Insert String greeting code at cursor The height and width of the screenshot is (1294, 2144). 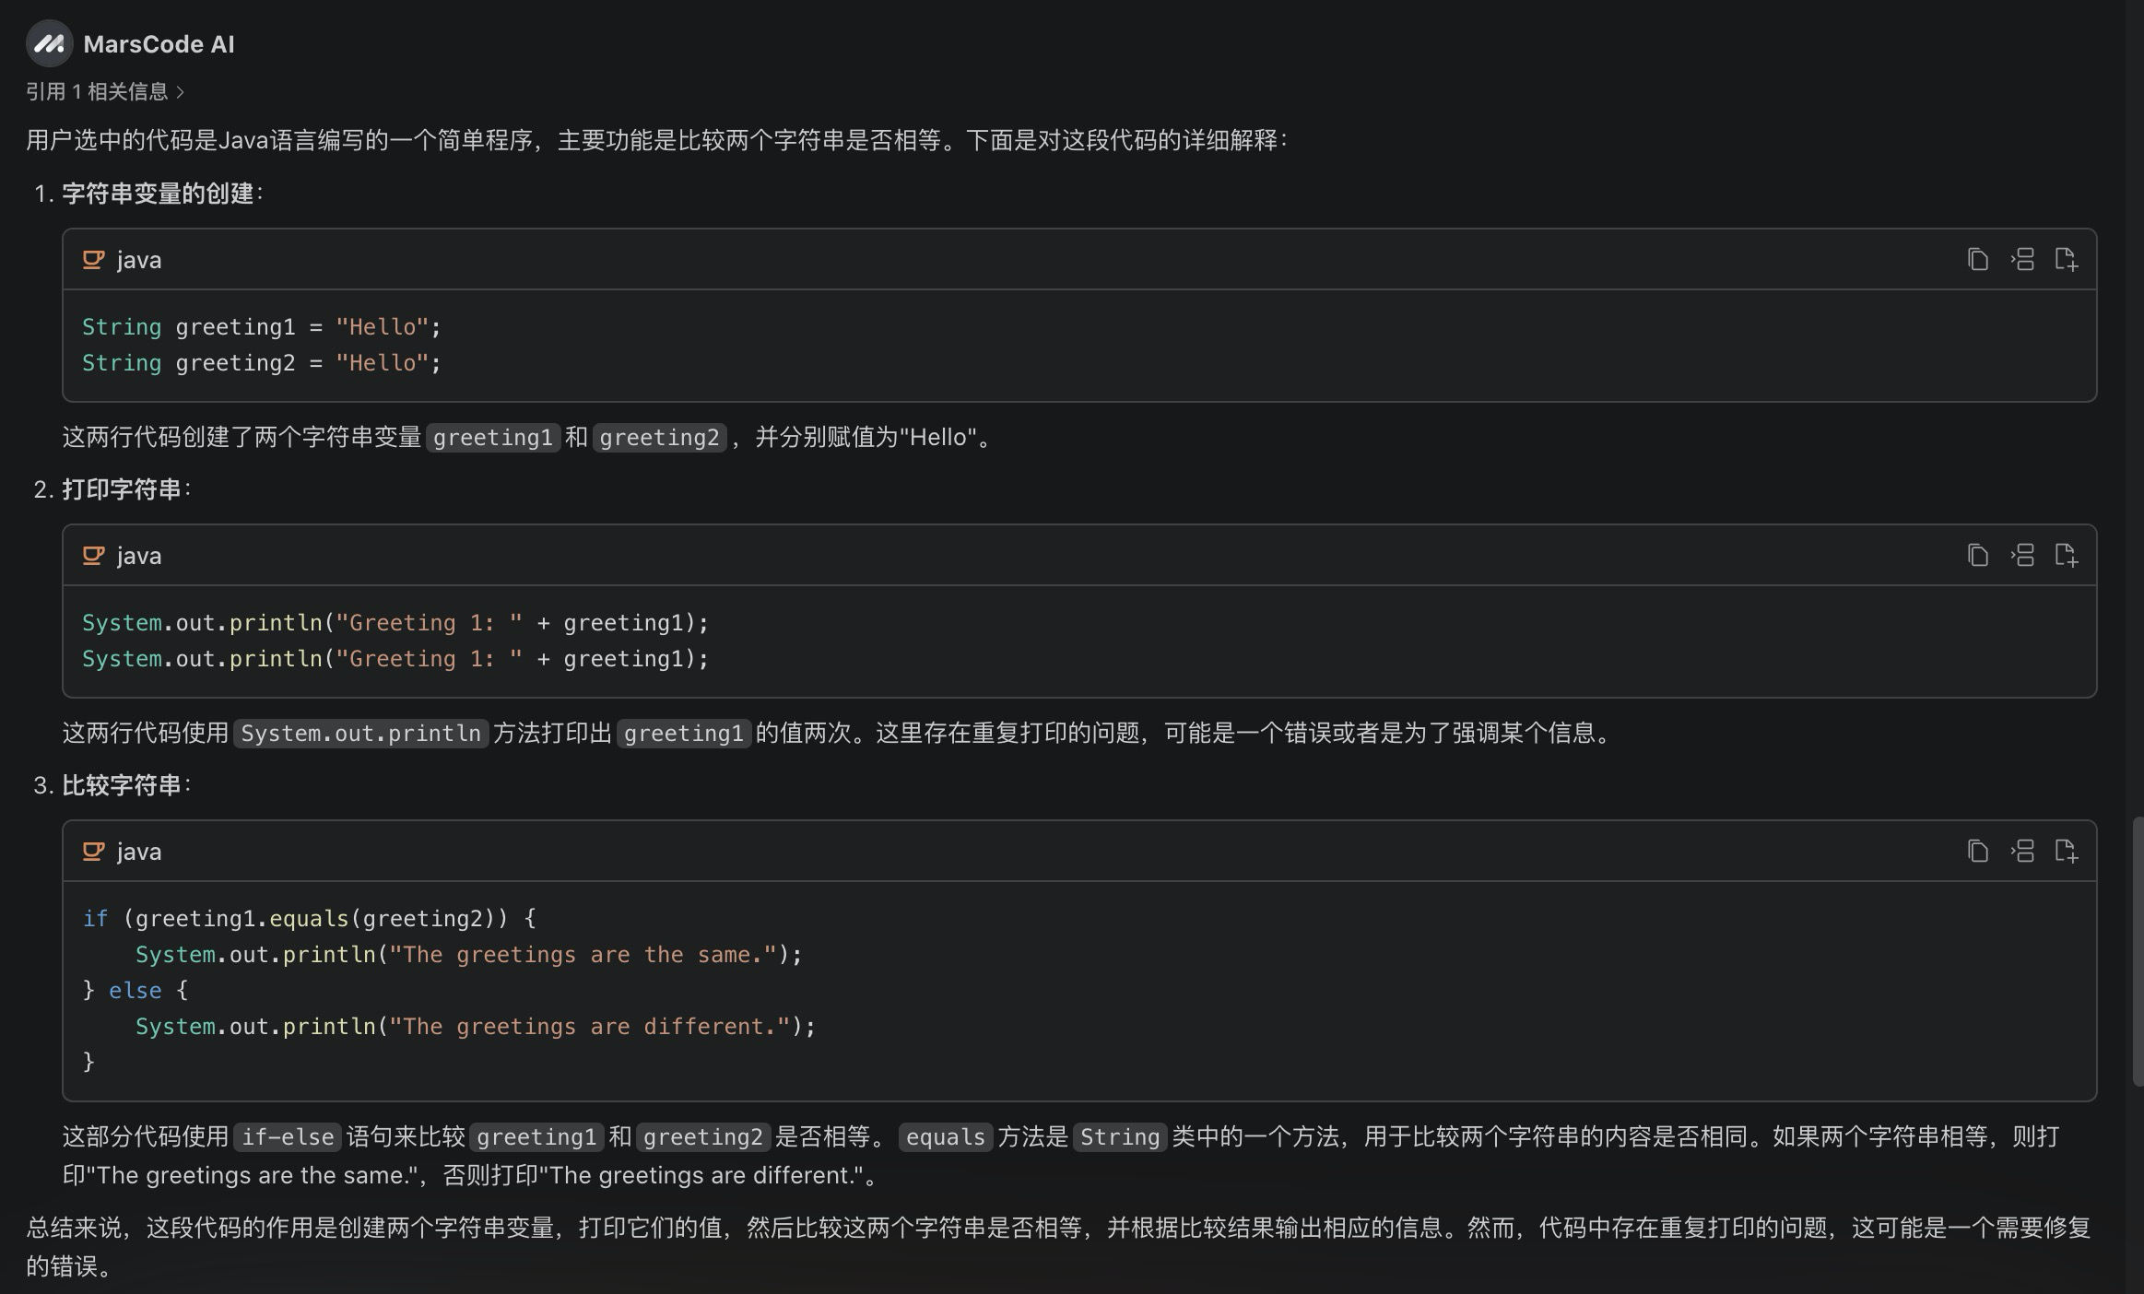coord(2022,260)
